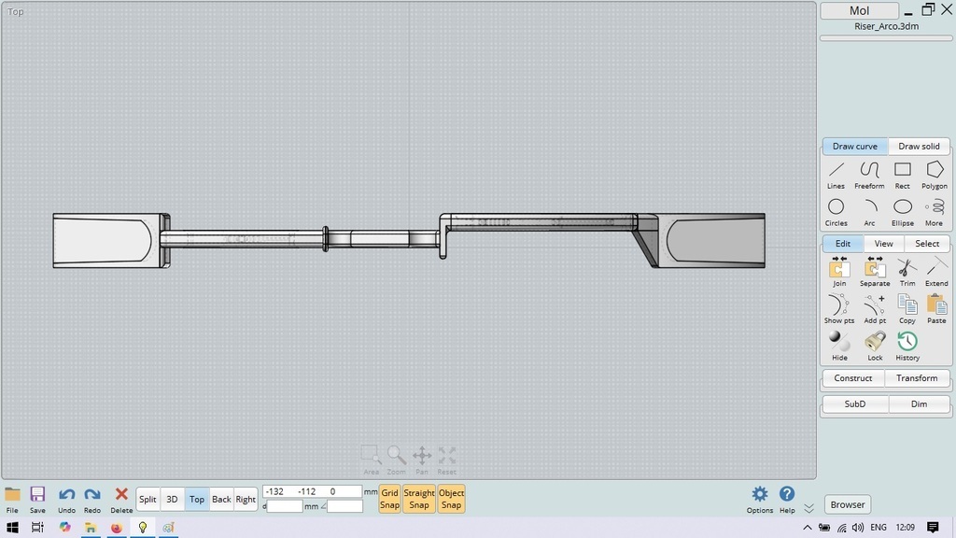The height and width of the screenshot is (538, 956).
Task: Reset the viewport view
Action: (447, 460)
